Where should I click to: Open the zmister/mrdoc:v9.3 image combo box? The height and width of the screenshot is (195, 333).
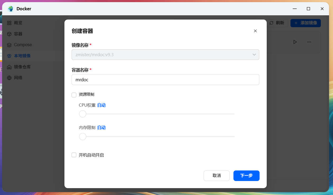pos(161,55)
